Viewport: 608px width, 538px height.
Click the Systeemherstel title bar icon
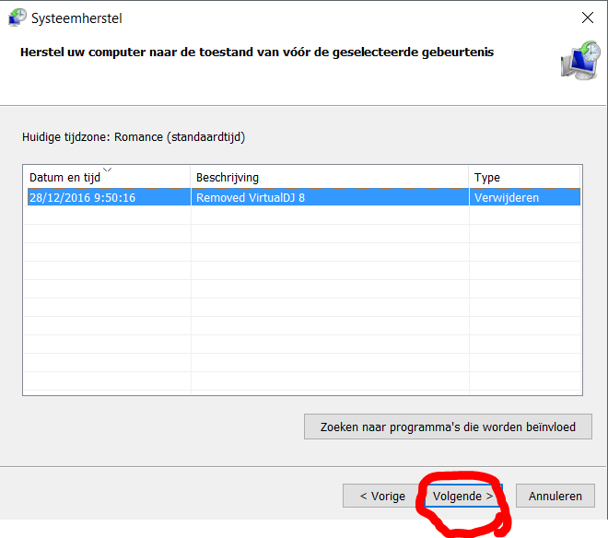tap(18, 18)
